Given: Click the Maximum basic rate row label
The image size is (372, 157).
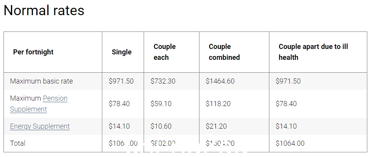Looking at the screenshot, I should point(41,81).
